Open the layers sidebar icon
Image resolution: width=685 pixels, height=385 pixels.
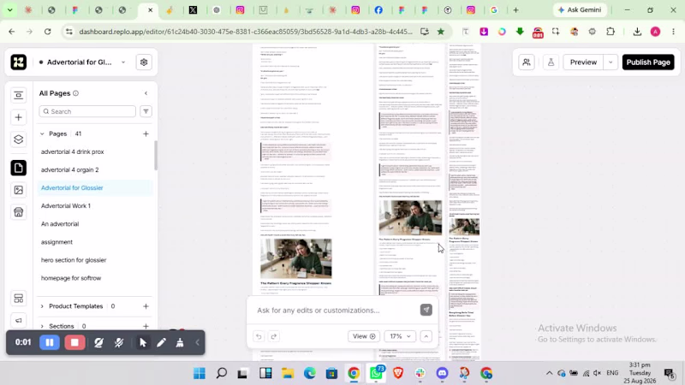click(x=18, y=139)
